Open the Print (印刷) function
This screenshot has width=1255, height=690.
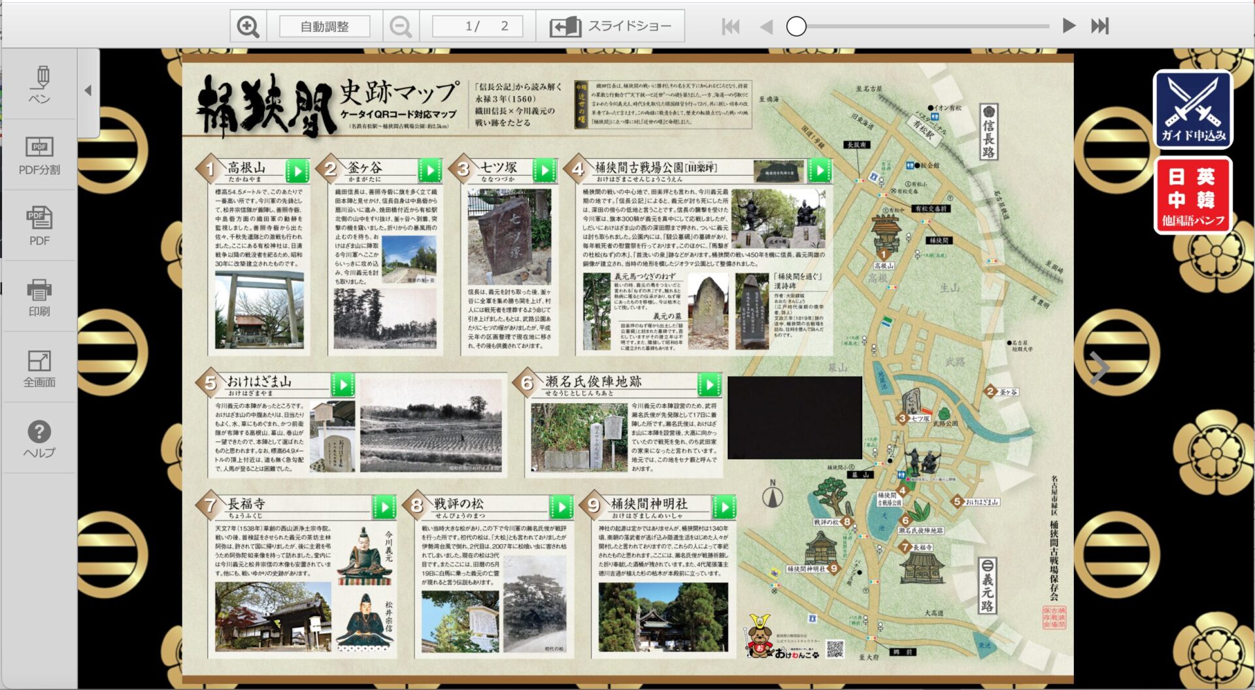point(41,297)
